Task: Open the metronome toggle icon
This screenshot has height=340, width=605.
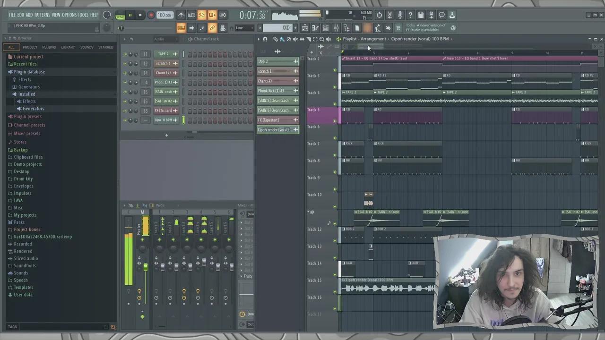Action: point(181,15)
